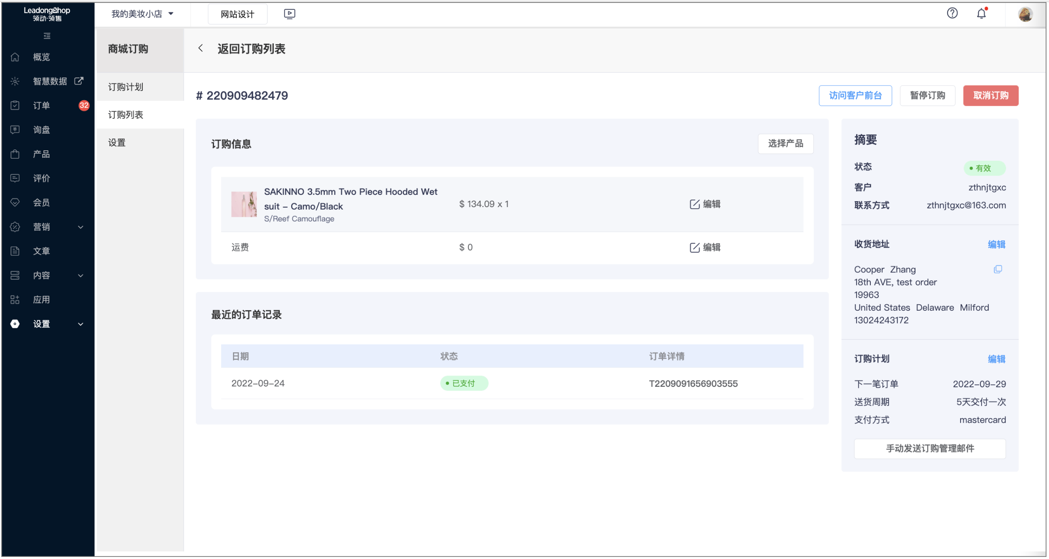Collapse the sidebar with the menu-fold icon
The width and height of the screenshot is (1049, 559).
pos(47,36)
